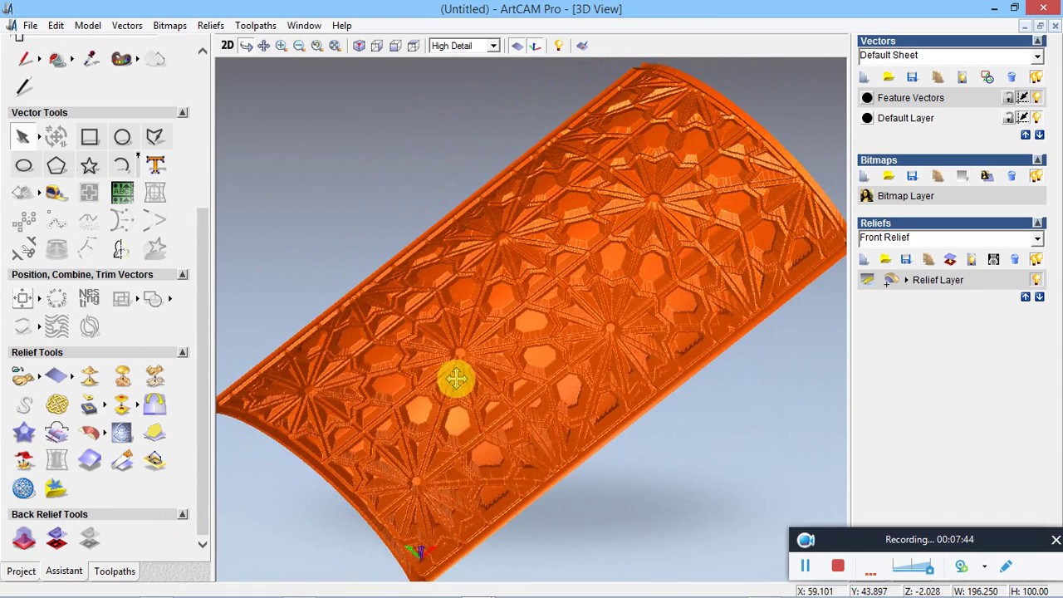
Task: Choose the Create Ellipse vector tool
Action: [23, 165]
